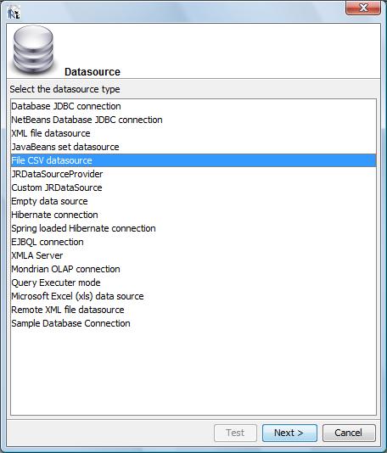This screenshot has width=387, height=453.
Task: Click the iReport app icon in title bar
Action: (x=14, y=12)
